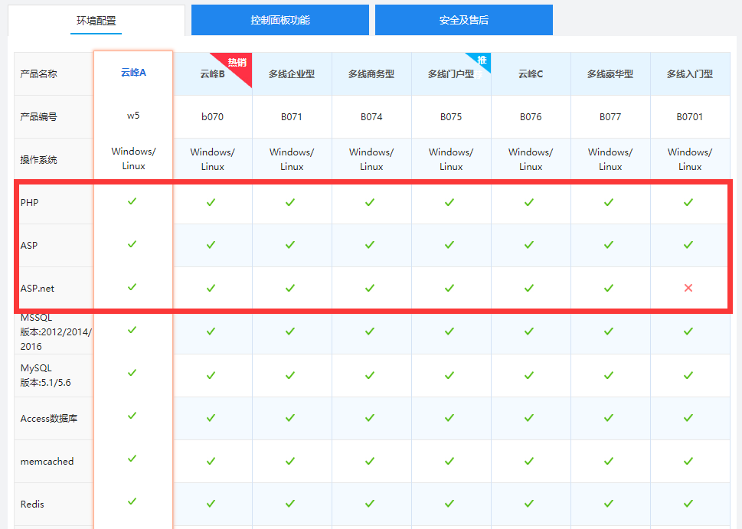Screen dimensions: 742x529
Task: Click the MSSQL 版本 row label
Action: (54, 331)
